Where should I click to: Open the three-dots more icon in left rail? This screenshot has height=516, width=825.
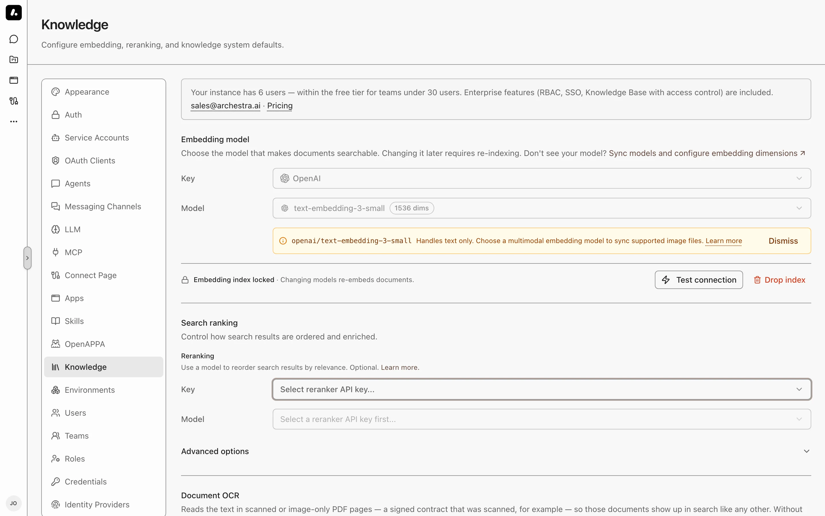[14, 122]
